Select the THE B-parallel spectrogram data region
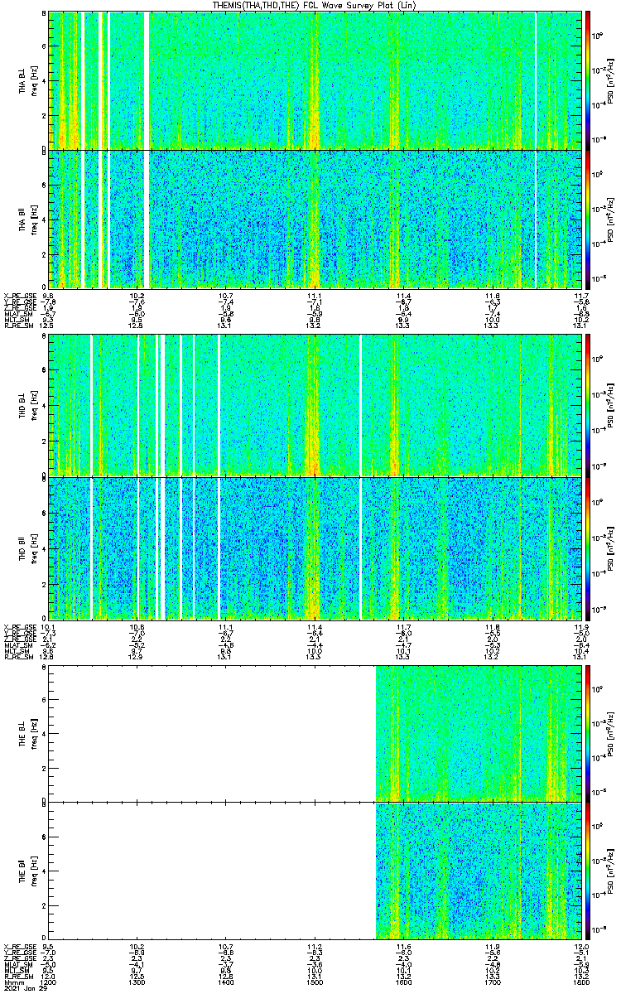 pos(479,870)
